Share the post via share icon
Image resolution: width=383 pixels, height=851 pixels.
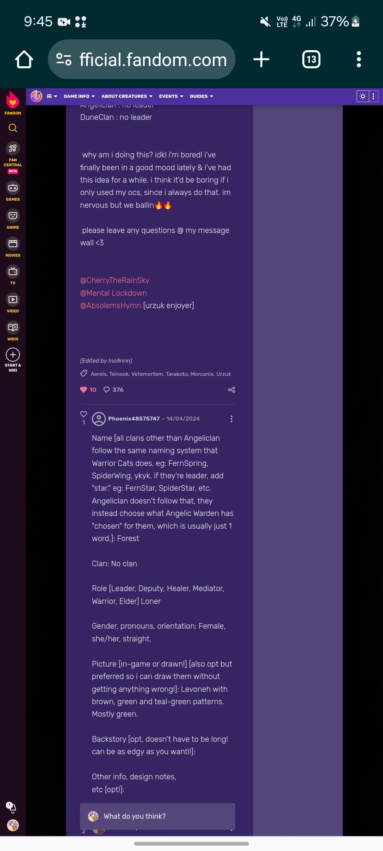pyautogui.click(x=232, y=390)
